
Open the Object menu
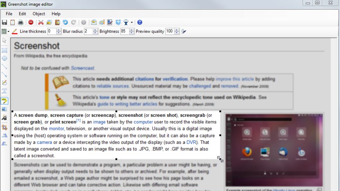(x=39, y=13)
